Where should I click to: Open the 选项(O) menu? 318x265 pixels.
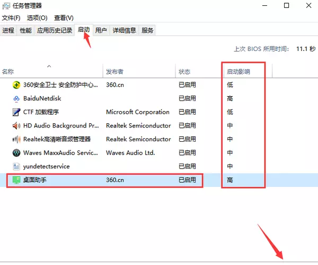tap(37, 18)
